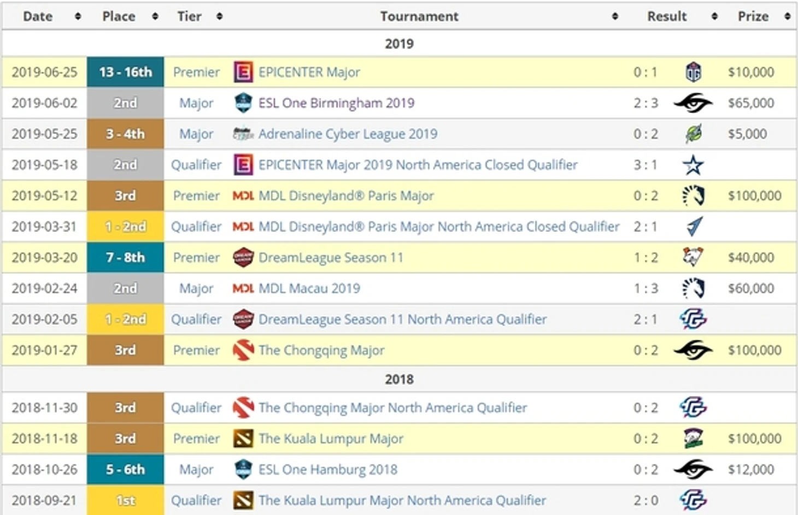Open The Chongqing Major North America Qualifier link

[392, 407]
